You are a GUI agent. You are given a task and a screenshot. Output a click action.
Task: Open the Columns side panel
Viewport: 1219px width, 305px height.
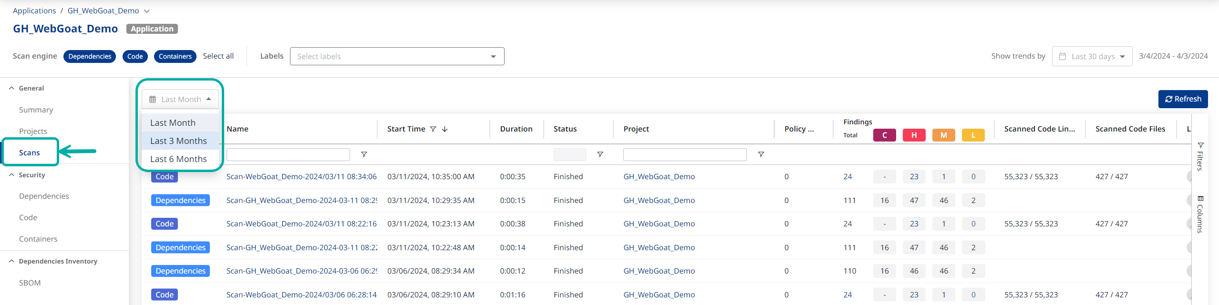1200,214
